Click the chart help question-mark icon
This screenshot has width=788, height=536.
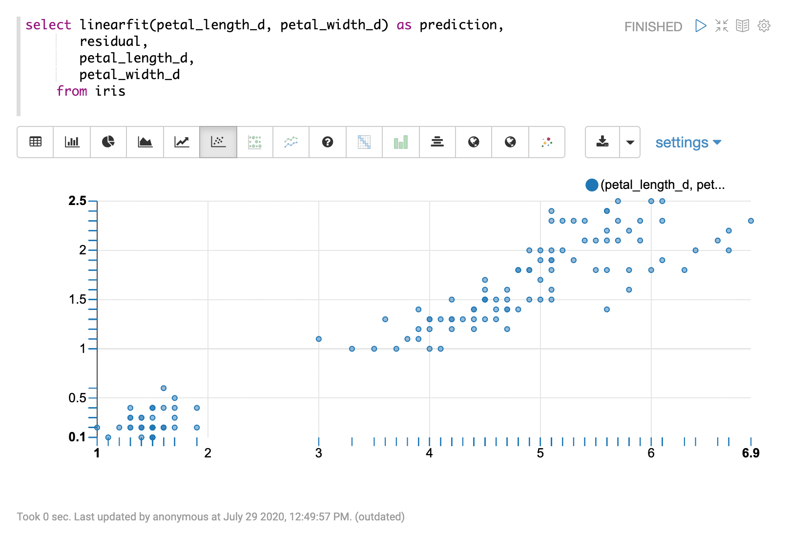tap(328, 142)
